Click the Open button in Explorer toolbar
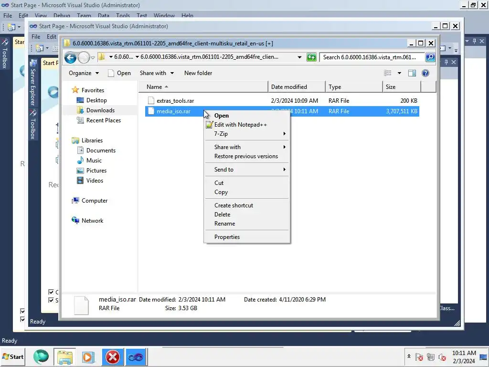 (x=119, y=73)
